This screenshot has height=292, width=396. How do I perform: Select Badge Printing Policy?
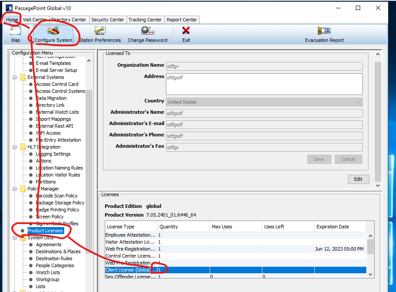(57, 210)
